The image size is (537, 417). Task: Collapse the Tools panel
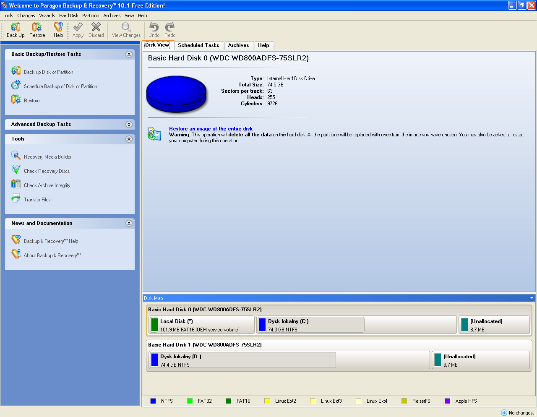click(x=129, y=139)
